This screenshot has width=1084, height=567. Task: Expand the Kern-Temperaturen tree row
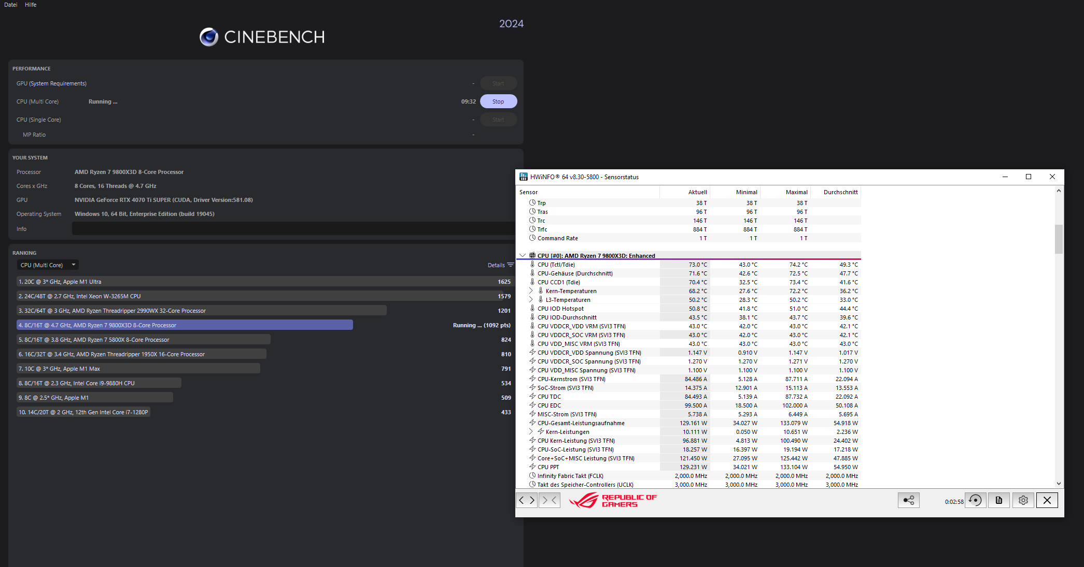[531, 291]
